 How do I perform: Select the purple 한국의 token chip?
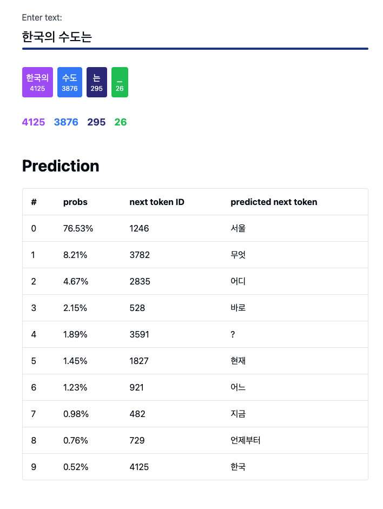pos(37,82)
